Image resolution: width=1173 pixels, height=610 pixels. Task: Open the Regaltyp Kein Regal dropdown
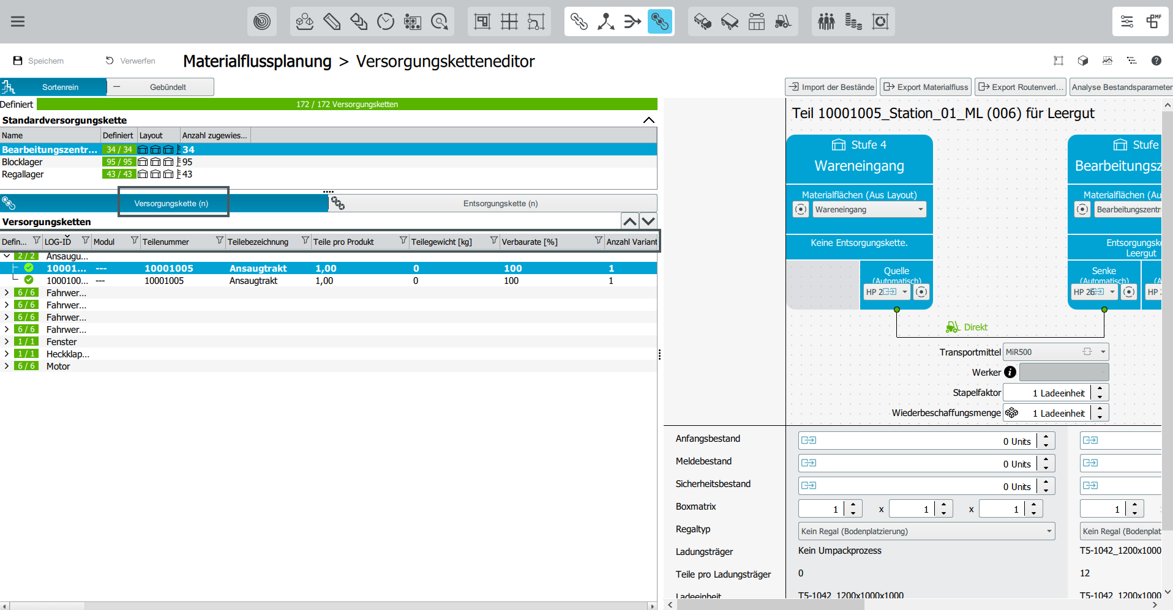point(1049,531)
